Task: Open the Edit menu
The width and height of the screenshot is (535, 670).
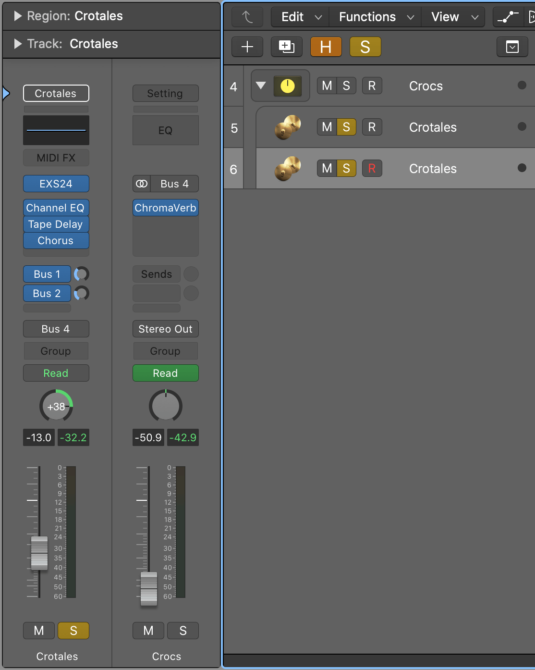Action: 300,17
